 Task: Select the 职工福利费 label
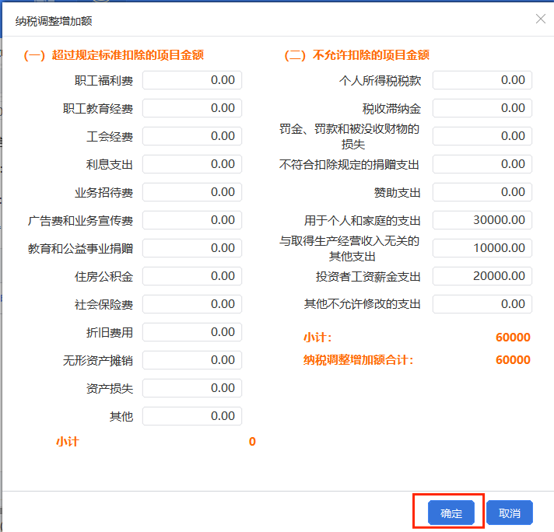[104, 81]
